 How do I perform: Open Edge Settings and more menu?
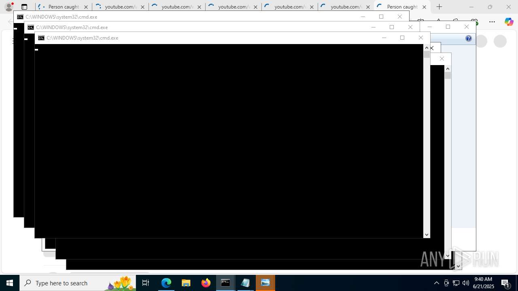[x=492, y=22]
